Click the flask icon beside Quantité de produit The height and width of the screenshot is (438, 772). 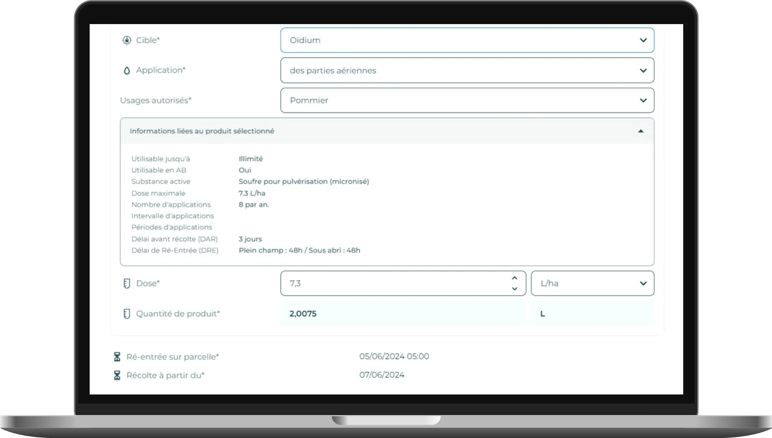coord(127,314)
